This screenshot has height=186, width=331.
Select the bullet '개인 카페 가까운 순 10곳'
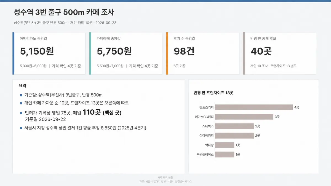tap(77, 103)
